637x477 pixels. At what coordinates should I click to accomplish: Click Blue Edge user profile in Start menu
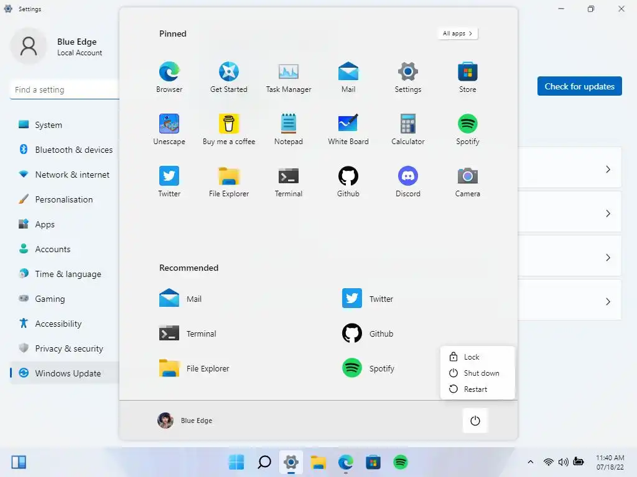tap(185, 420)
